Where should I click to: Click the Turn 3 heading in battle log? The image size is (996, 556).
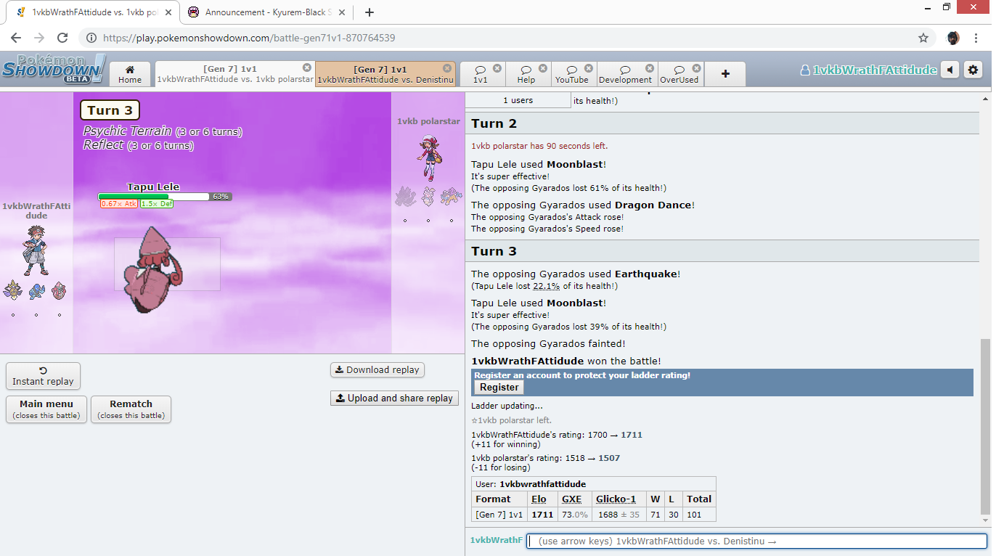click(494, 251)
